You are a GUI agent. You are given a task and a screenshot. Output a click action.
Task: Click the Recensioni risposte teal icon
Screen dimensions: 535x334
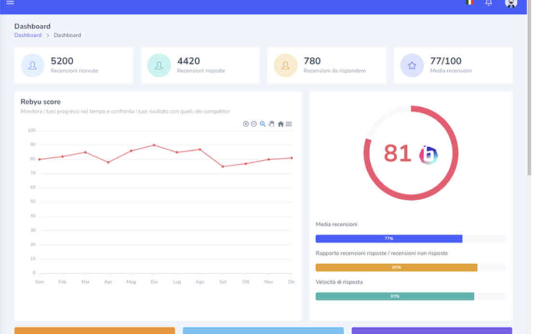[159, 65]
